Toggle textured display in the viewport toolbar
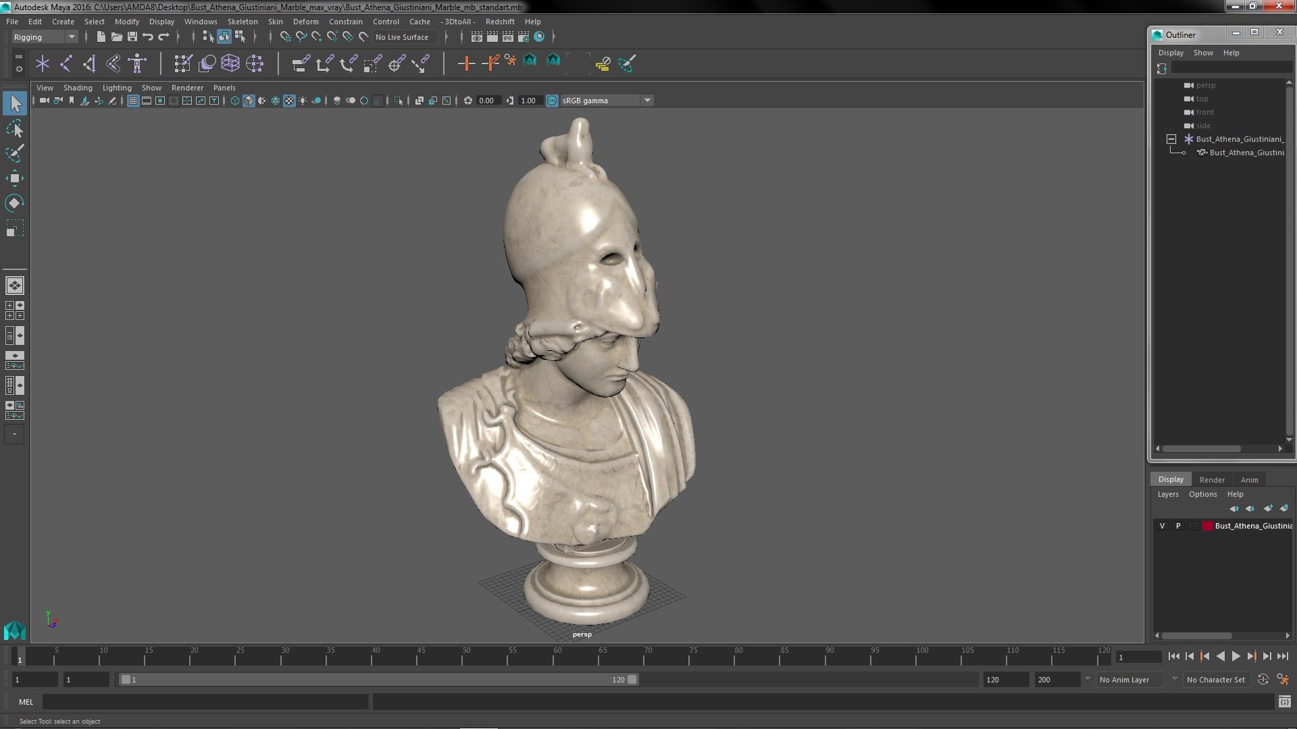This screenshot has width=1297, height=729. [289, 101]
